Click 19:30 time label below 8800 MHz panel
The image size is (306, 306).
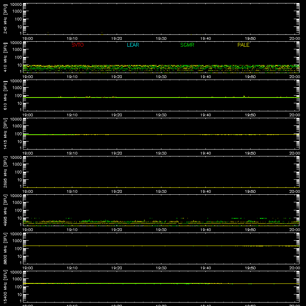coord(161,268)
